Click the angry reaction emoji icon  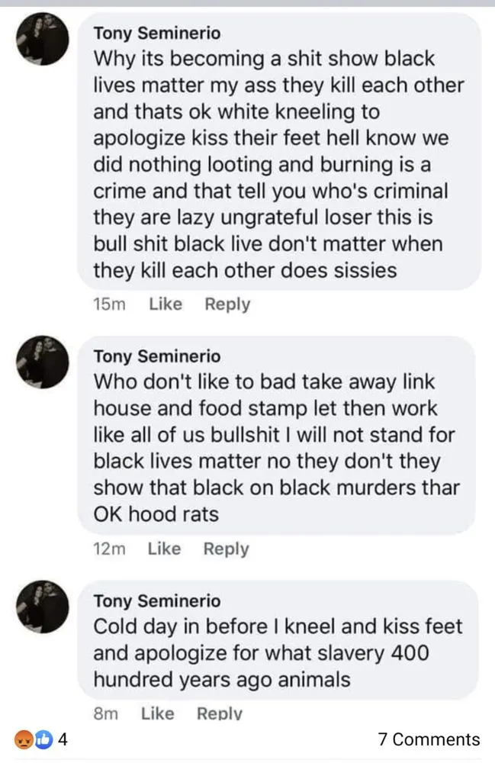25,739
